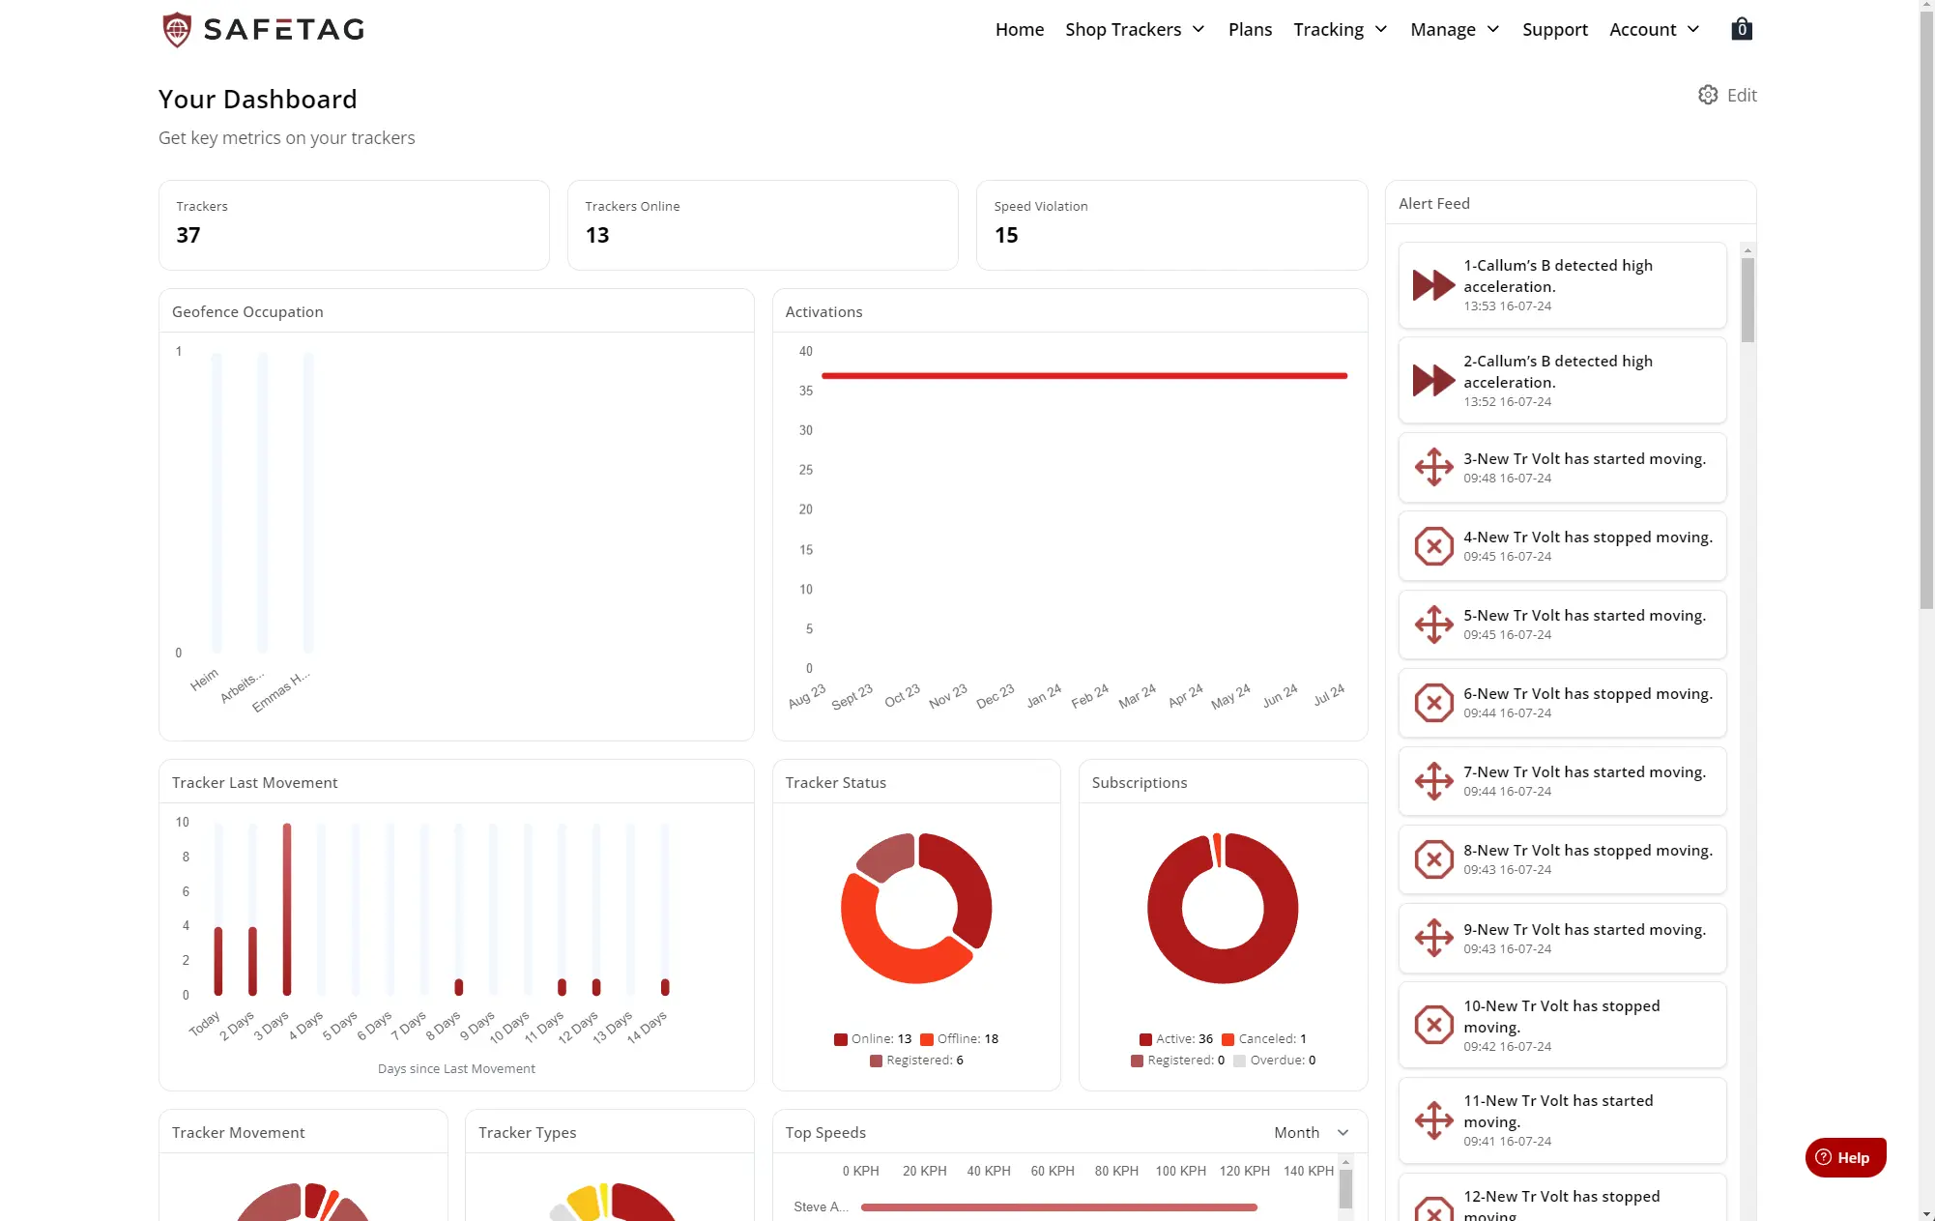Click the stopped moving octagon icon on alert 4
Image resolution: width=1935 pixels, height=1221 pixels.
(1432, 545)
